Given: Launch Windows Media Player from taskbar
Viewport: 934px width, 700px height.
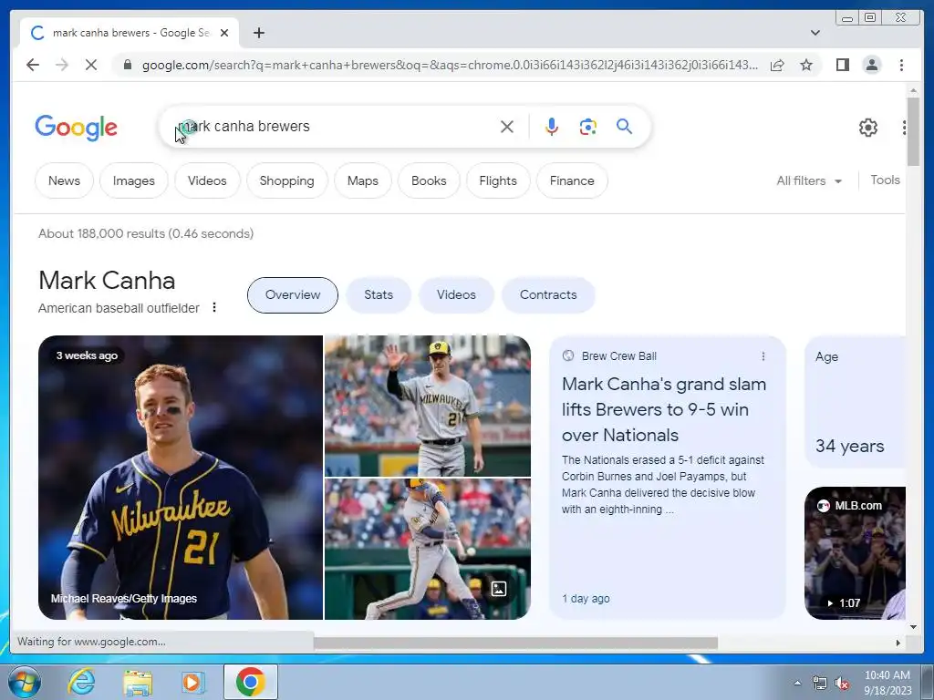Looking at the screenshot, I should point(192,682).
